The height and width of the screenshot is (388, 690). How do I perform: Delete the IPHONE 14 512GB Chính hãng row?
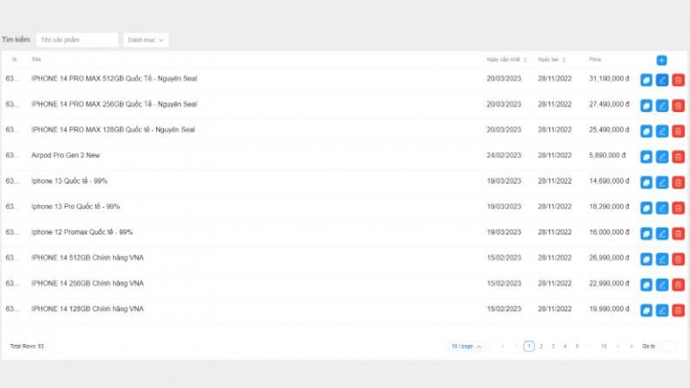pos(678,259)
